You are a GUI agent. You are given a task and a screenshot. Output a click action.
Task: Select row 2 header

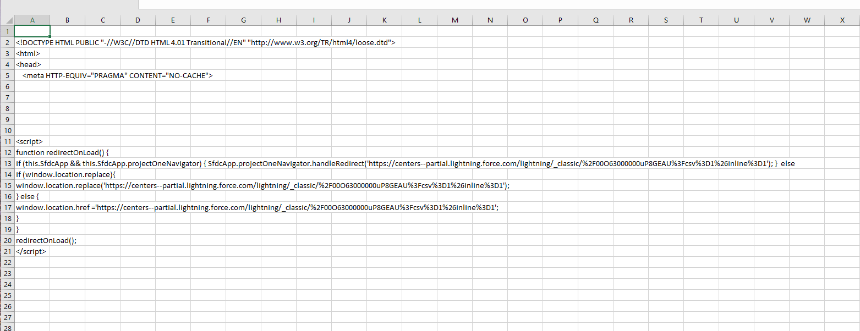coord(7,42)
